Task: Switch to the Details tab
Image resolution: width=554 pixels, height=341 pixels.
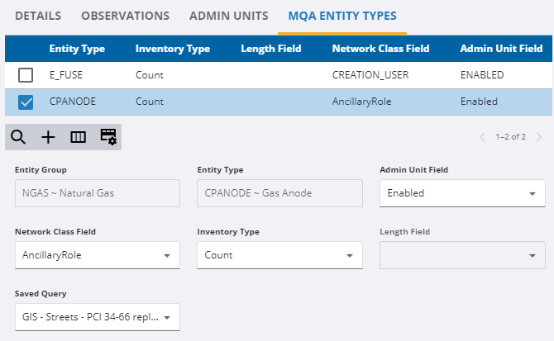Action: 39,16
